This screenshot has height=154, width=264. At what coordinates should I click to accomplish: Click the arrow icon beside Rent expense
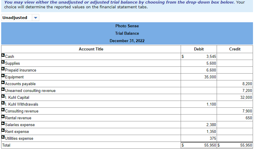(x=3, y=130)
